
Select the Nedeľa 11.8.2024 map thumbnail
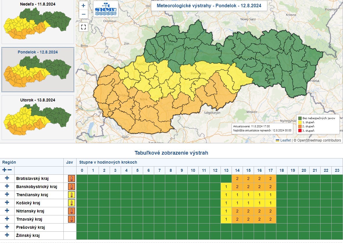pos(38,22)
